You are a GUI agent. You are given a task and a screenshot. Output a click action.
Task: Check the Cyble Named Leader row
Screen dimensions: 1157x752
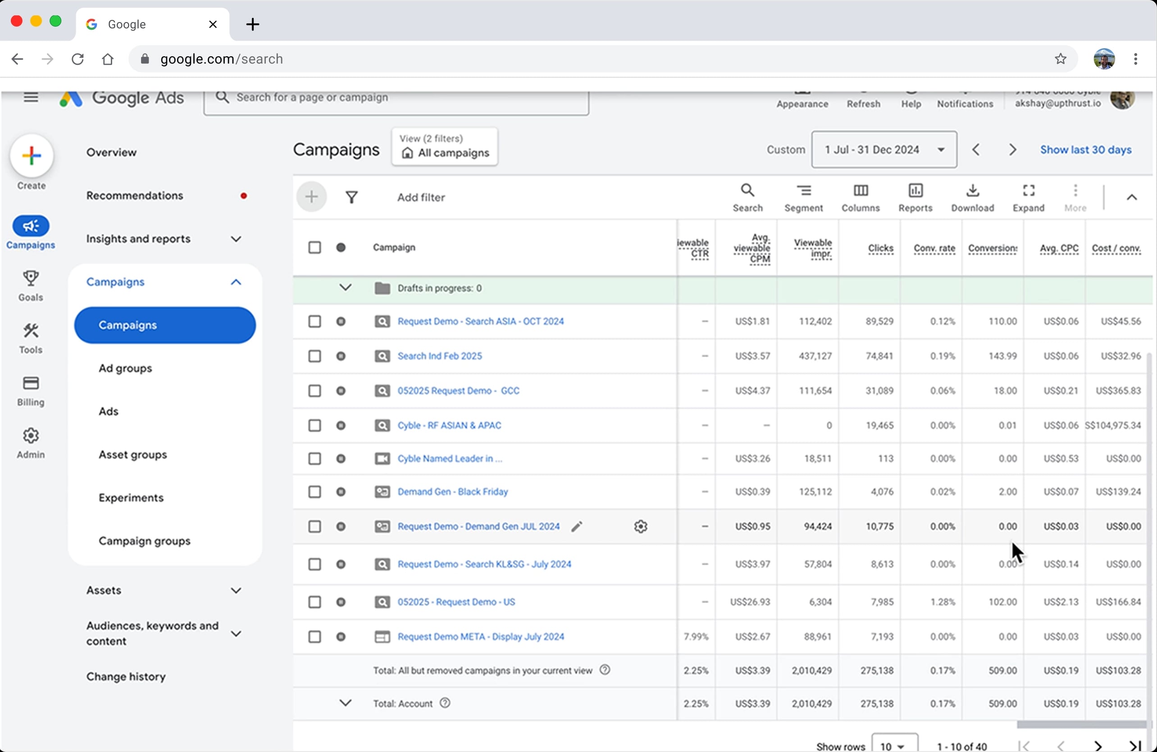pyautogui.click(x=314, y=459)
